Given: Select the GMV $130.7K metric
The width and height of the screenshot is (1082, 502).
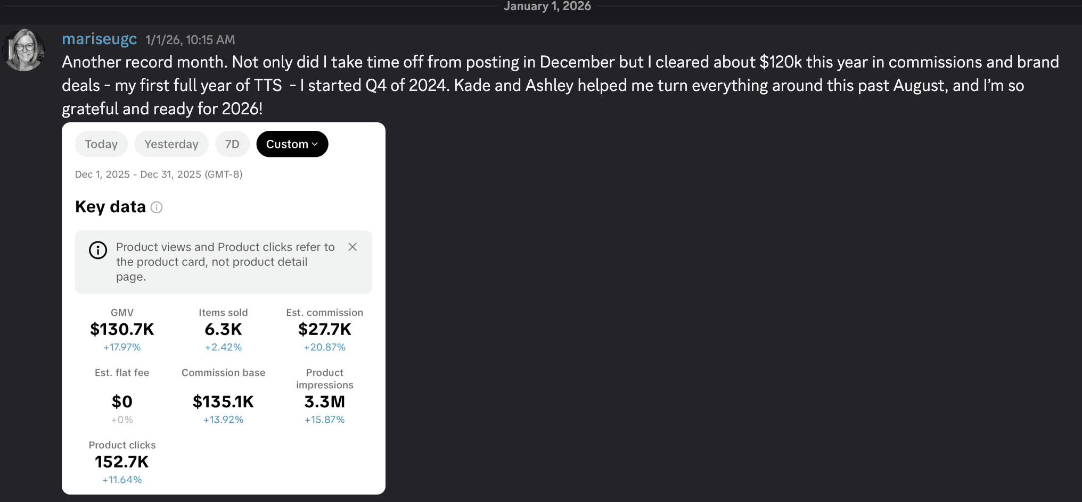Looking at the screenshot, I should point(122,330).
